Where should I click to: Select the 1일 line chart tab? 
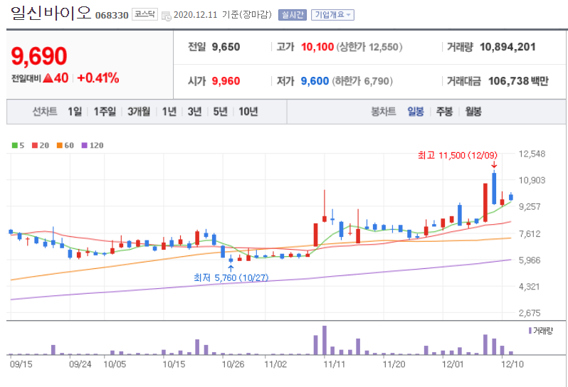tap(75, 112)
